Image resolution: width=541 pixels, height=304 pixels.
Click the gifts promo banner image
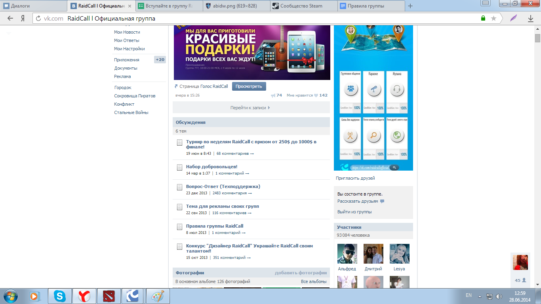252,53
